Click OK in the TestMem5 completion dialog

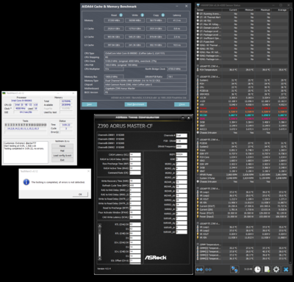click(80, 194)
